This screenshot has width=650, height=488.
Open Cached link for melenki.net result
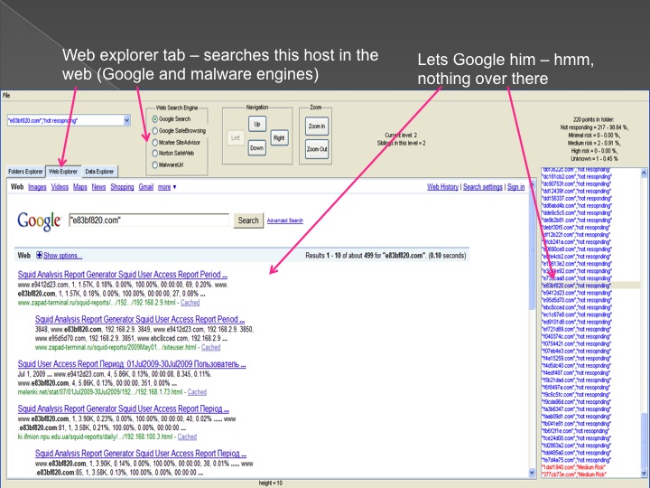(197, 392)
